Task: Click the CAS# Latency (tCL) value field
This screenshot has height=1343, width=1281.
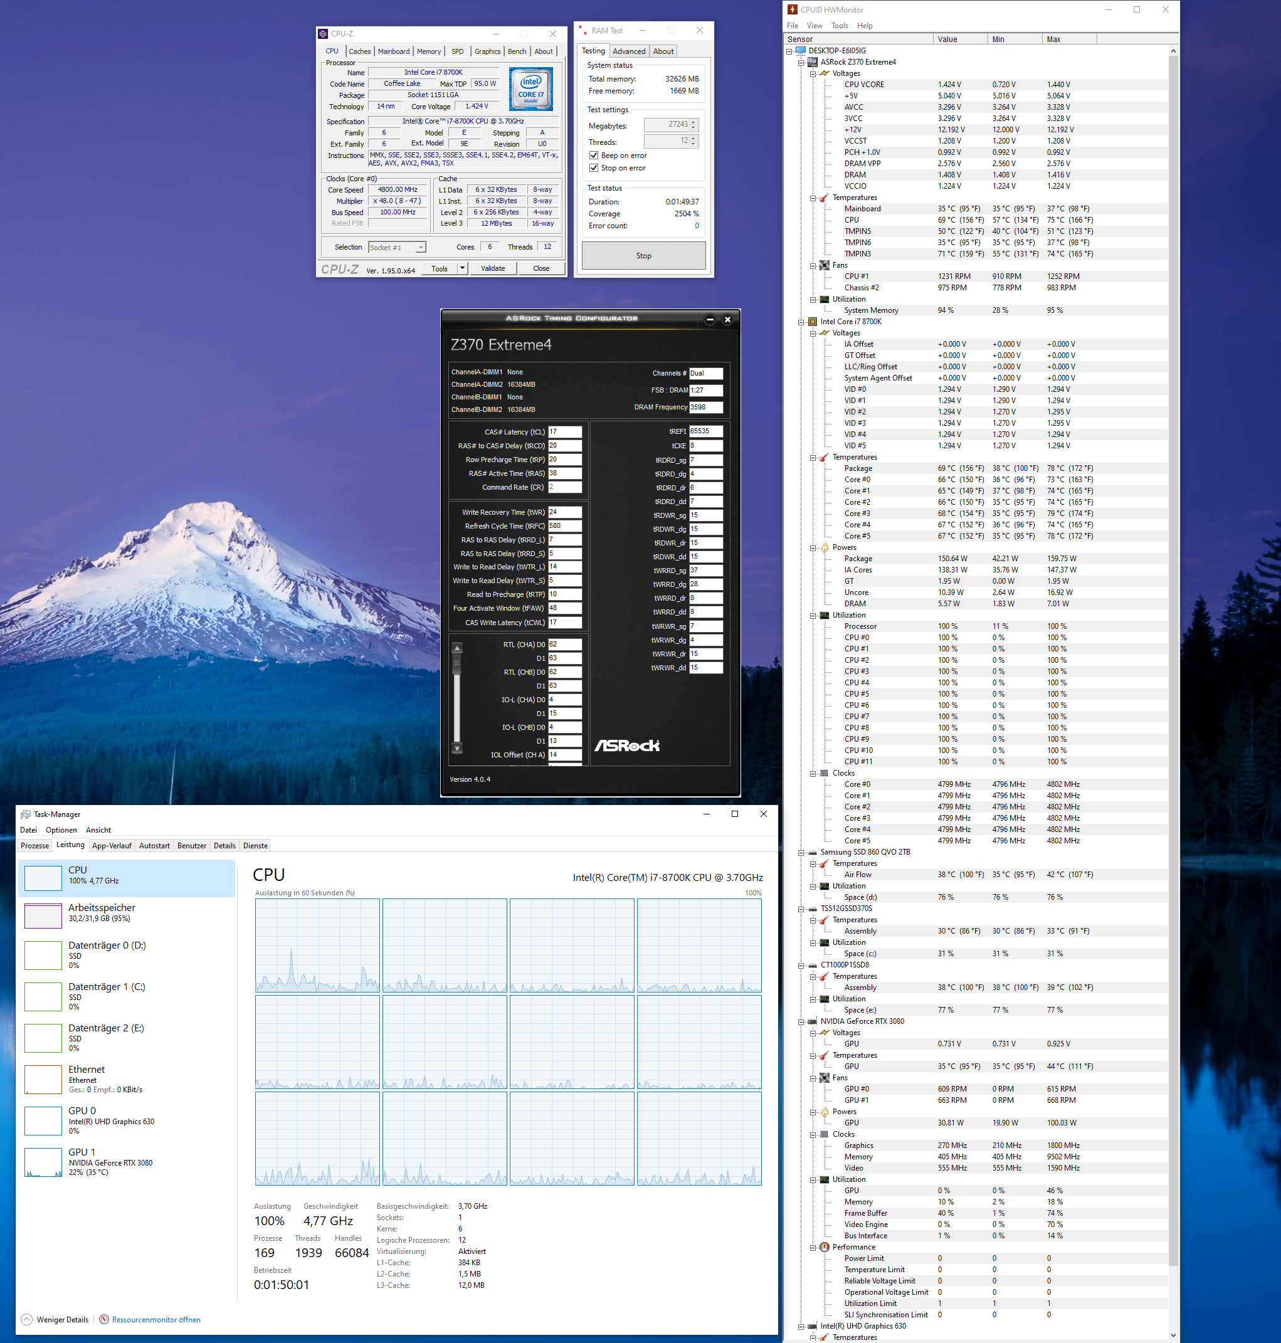Action: [565, 431]
